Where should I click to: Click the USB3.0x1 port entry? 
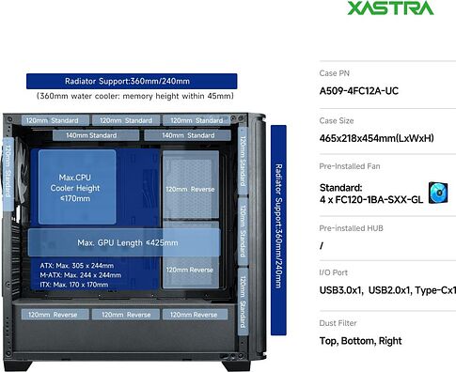[x=341, y=290]
